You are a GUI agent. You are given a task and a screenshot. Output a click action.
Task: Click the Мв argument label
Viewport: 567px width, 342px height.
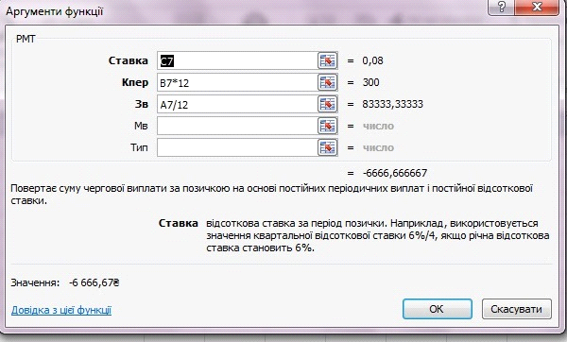tap(141, 126)
